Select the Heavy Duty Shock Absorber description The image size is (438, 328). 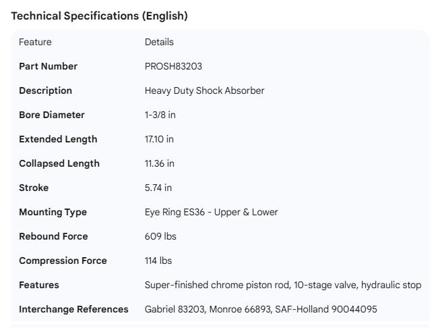tap(204, 90)
